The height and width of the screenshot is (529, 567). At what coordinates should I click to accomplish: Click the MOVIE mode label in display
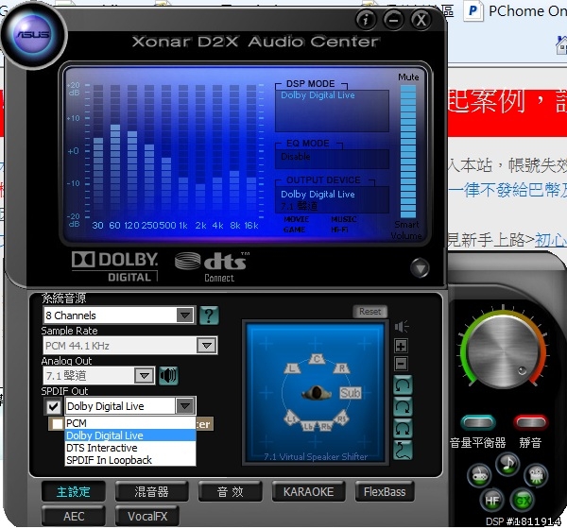pyautogui.click(x=297, y=219)
